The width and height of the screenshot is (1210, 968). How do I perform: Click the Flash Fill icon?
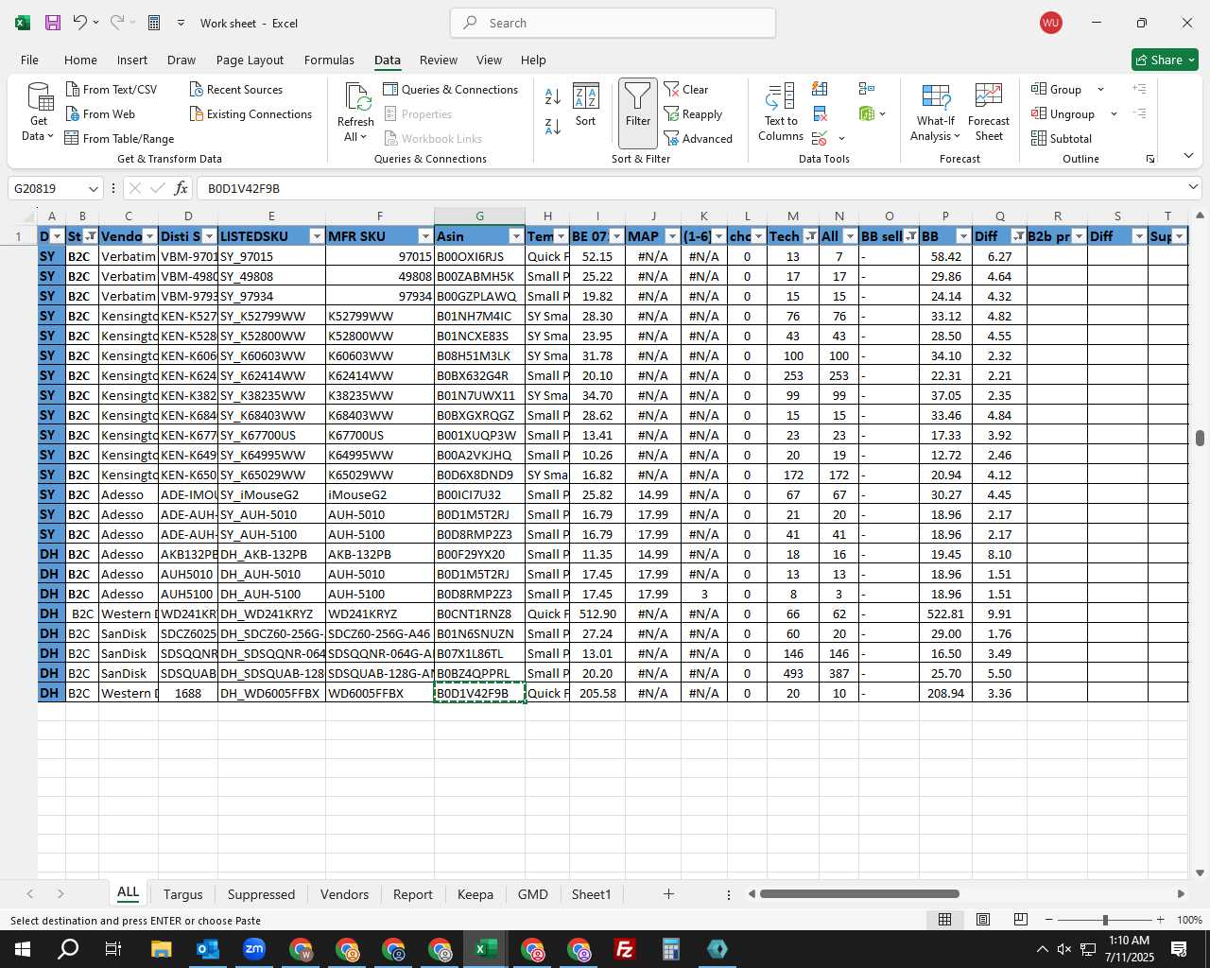tap(820, 89)
